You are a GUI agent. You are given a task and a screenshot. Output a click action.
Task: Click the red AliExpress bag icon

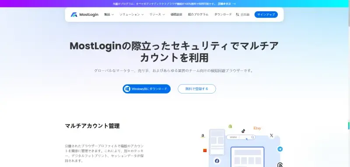(205, 150)
